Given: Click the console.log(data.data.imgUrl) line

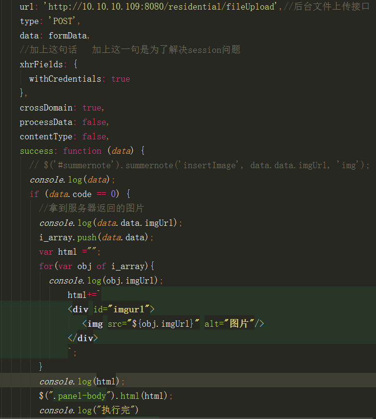Looking at the screenshot, I should [x=110, y=223].
